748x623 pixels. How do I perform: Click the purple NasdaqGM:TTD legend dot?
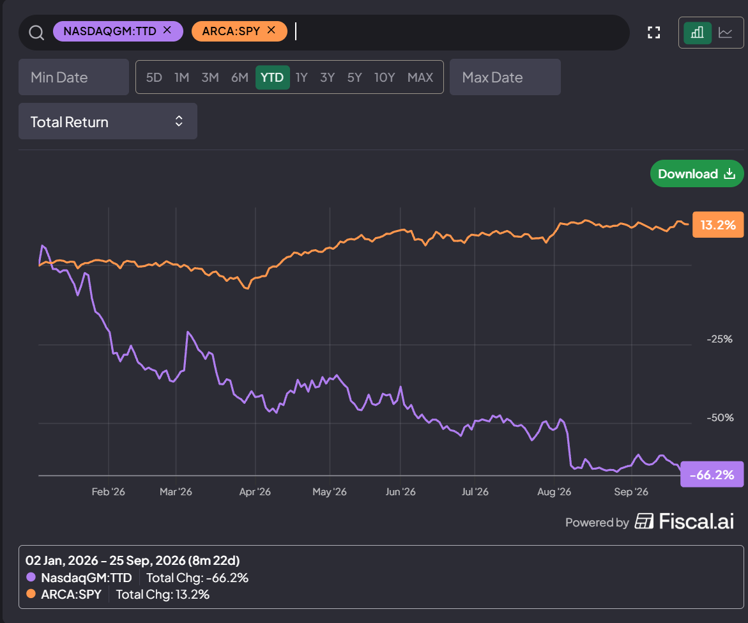[x=31, y=577]
